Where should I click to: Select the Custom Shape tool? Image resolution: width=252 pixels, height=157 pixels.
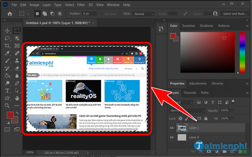click(x=7, y=98)
